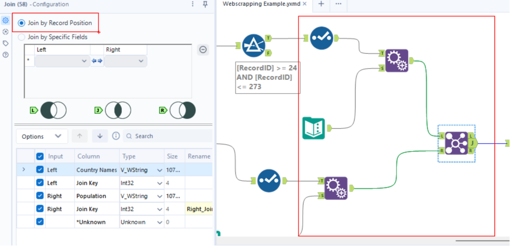The height and width of the screenshot is (246, 510).
Task: Click the Join tool's J output anchor
Action: 472,143
